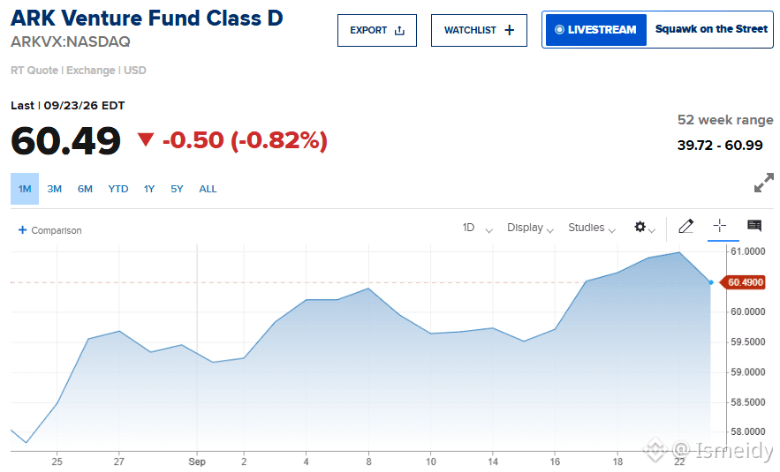This screenshot has height=472, width=780.
Task: Select the 1Y time range
Action: point(149,189)
